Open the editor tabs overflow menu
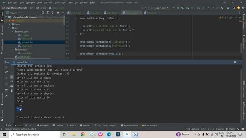This screenshot has height=138, width=246. point(240,13)
